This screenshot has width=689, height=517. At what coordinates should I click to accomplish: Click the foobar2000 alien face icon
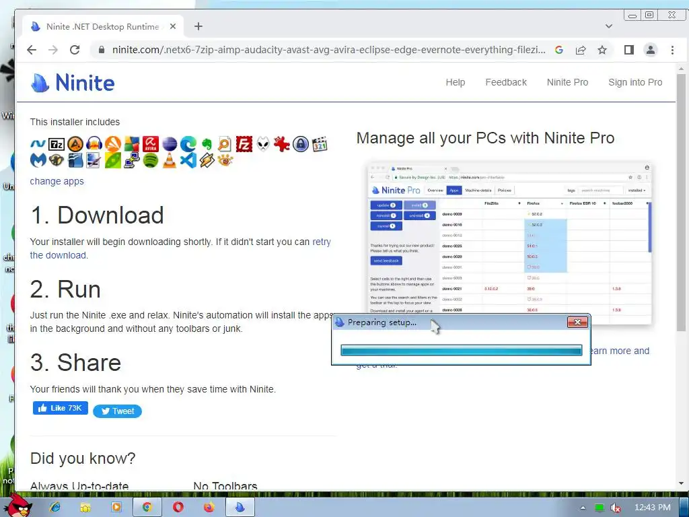263,144
